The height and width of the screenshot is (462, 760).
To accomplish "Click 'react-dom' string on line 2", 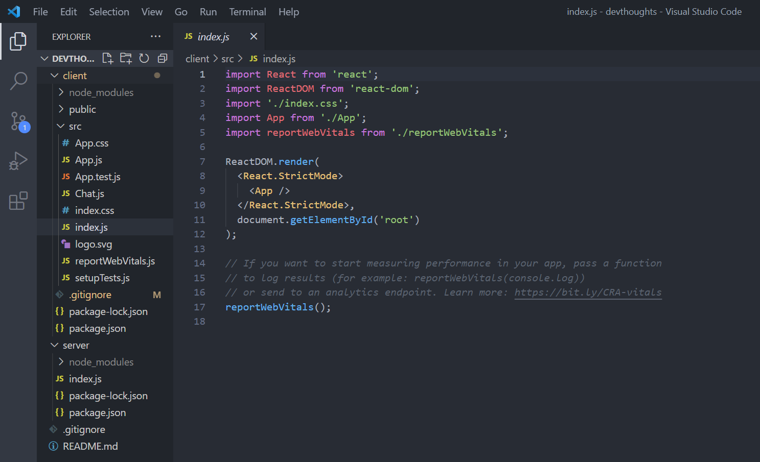I will pos(382,89).
